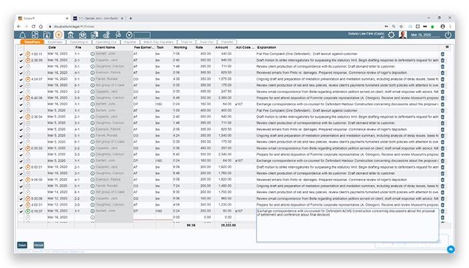Open client lookup circle in the 2:36:09 row
The image size is (469, 268).
coord(92,60)
